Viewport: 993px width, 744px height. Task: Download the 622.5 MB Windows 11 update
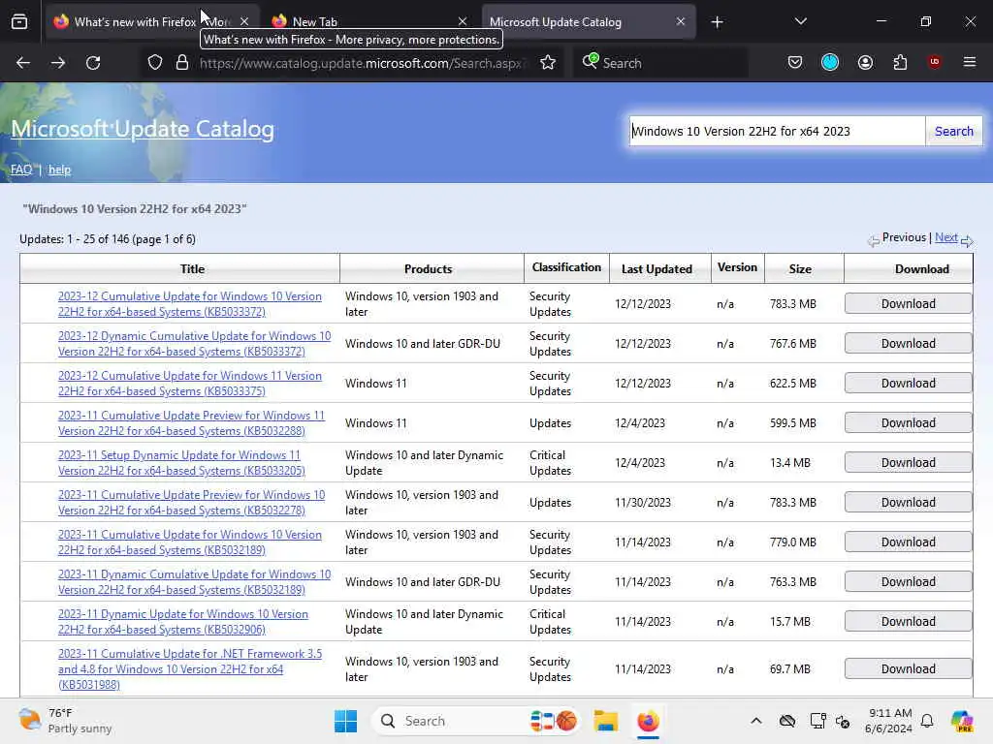pyautogui.click(x=908, y=384)
